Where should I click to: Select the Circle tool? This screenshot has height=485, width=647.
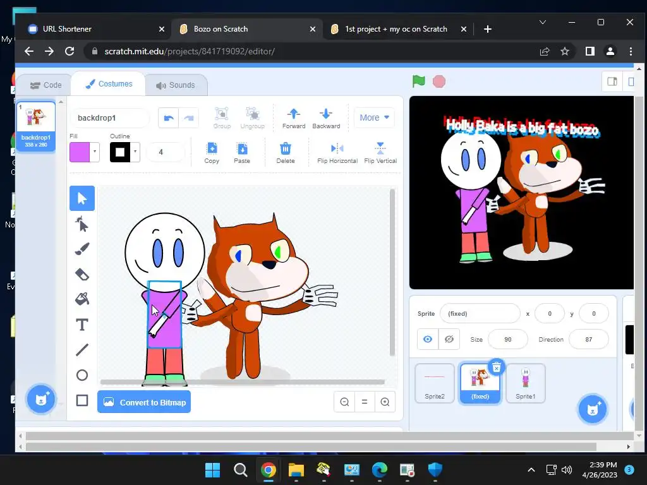pyautogui.click(x=82, y=375)
